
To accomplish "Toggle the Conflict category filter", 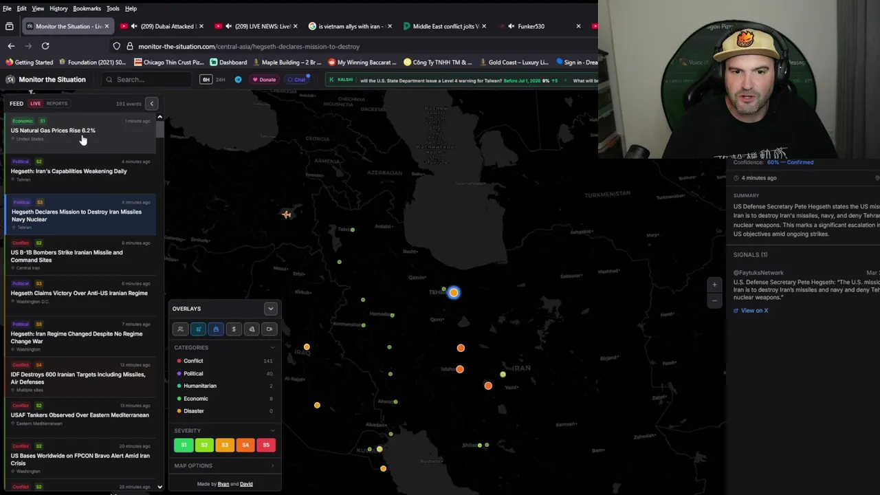I will click(224, 361).
